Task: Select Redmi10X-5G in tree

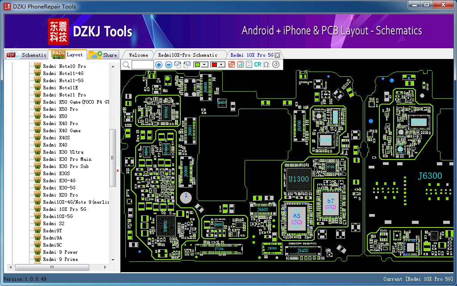Action: [58, 216]
